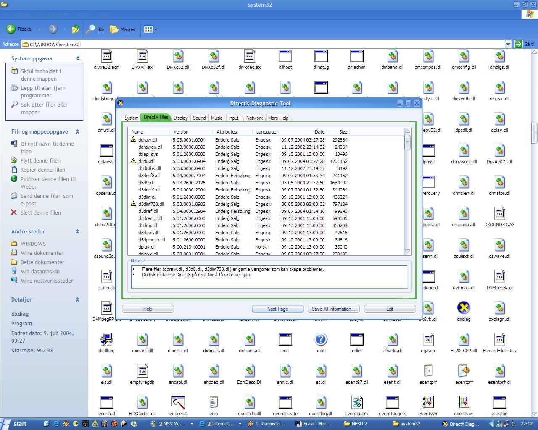
Task: Select the dplay.dll row in list
Action: click(239, 247)
